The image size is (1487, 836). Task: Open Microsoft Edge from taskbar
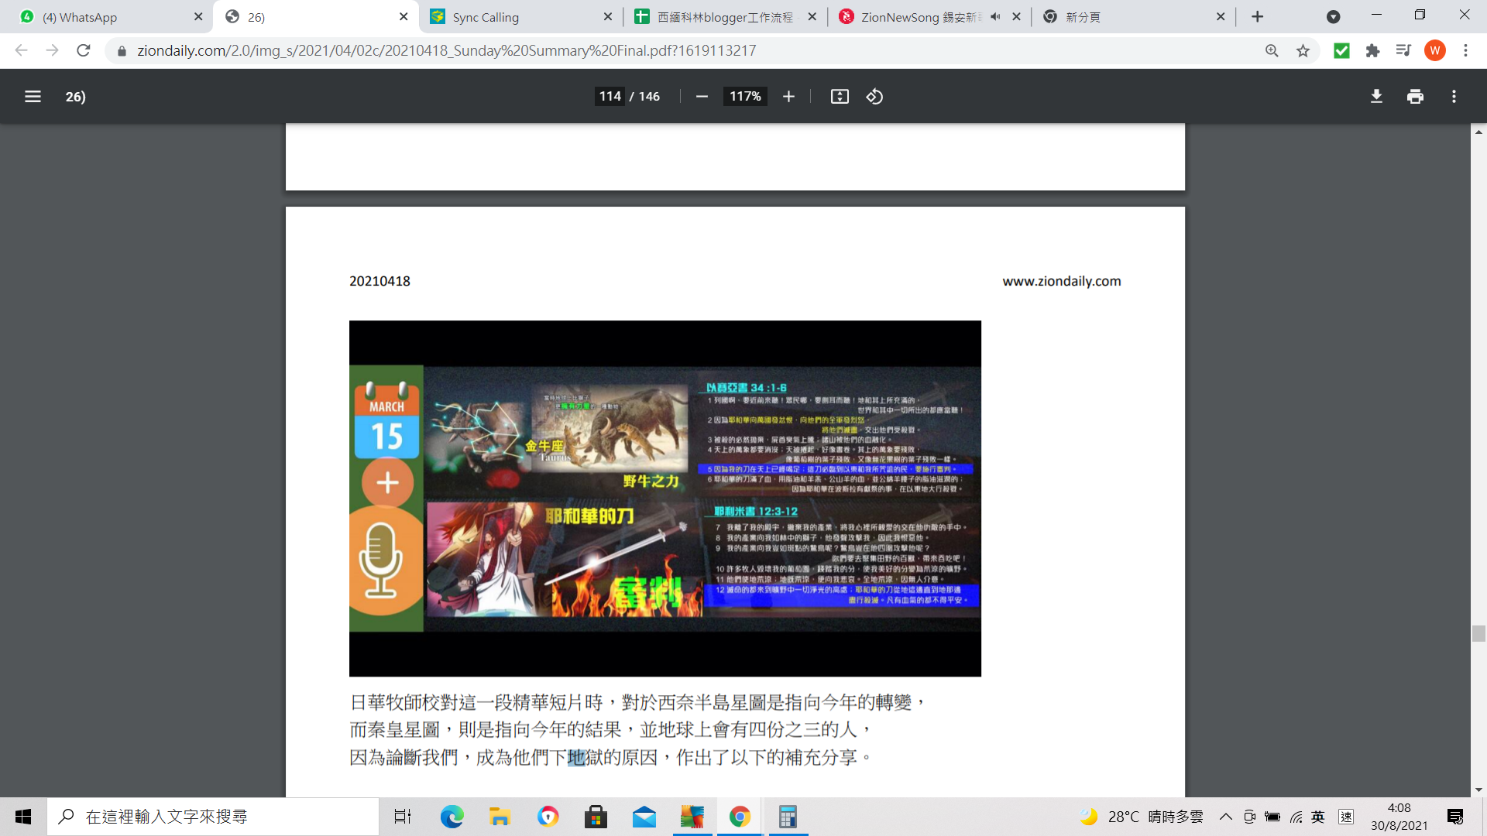452,817
